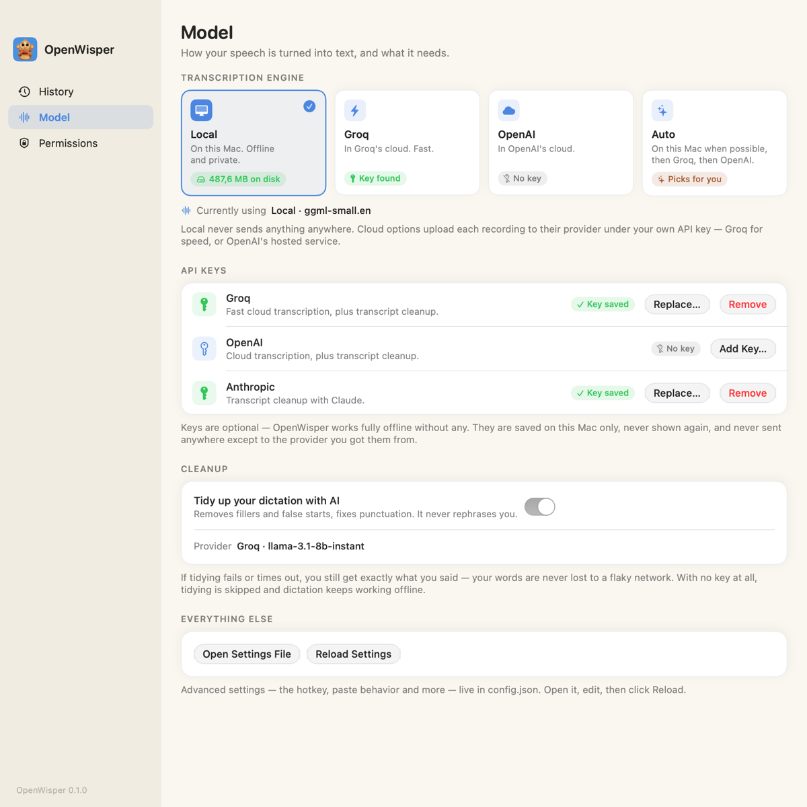Click the Anthropic row Key saved badge
The image size is (807, 807).
click(x=603, y=393)
